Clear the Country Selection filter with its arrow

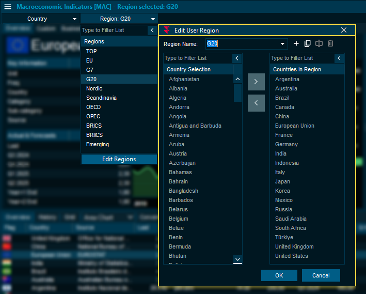[x=237, y=58]
